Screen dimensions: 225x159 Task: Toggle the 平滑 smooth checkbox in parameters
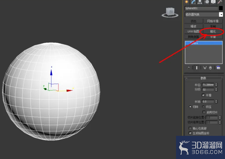click(203, 95)
